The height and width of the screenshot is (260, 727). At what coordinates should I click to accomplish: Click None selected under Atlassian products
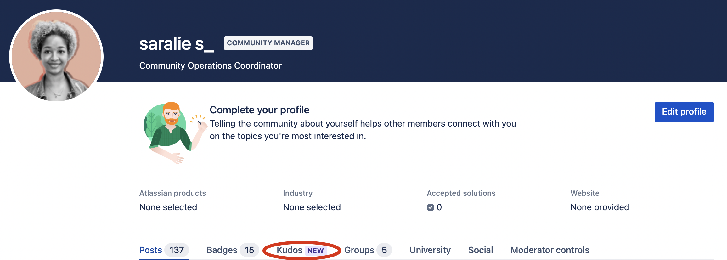coord(168,207)
